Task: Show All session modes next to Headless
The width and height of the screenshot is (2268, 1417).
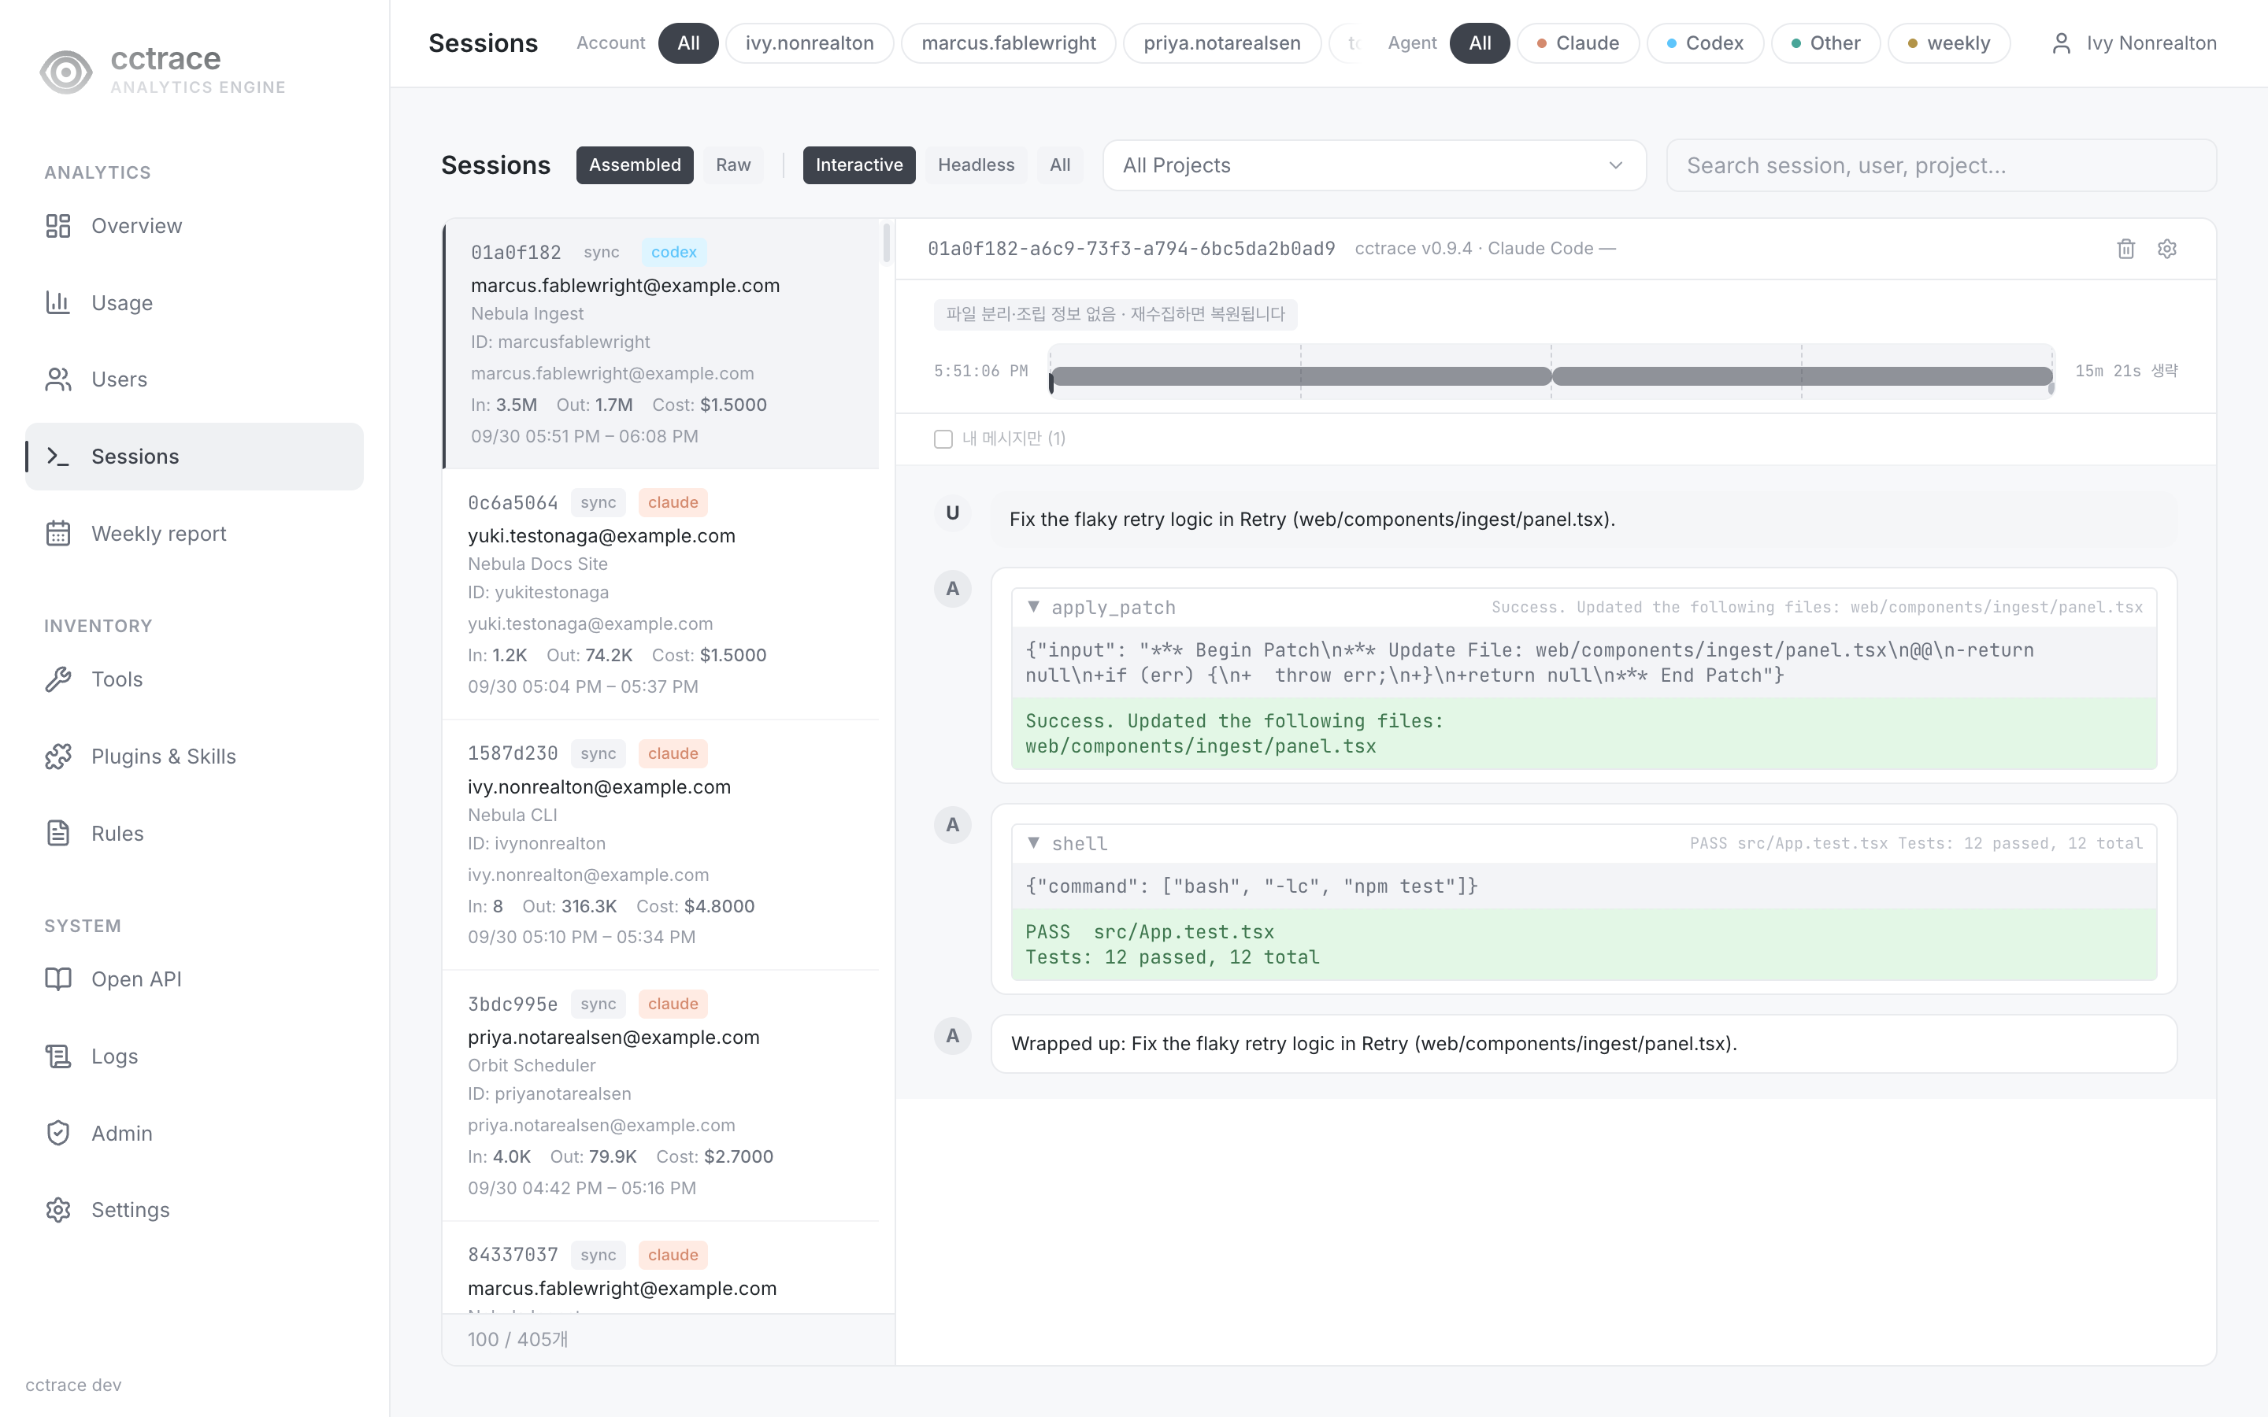Action: (x=1060, y=165)
